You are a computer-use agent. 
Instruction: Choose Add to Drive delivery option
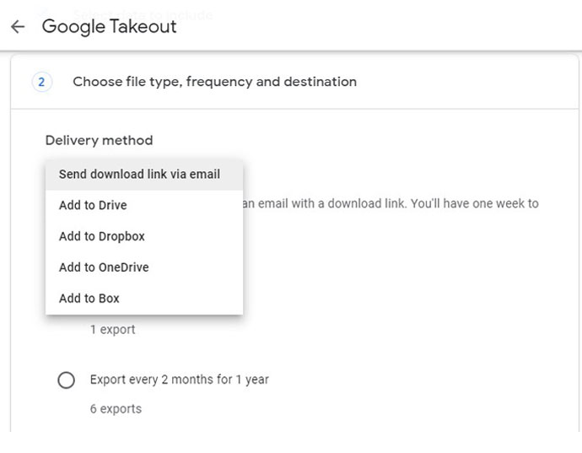click(93, 206)
